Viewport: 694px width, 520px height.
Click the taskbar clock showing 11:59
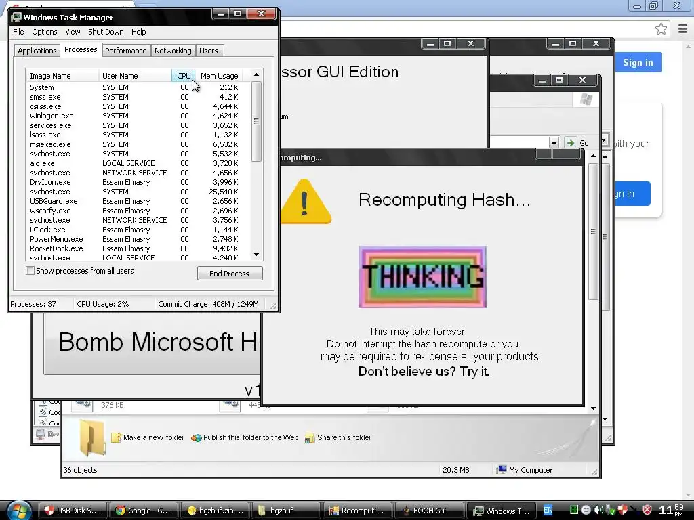click(x=672, y=510)
